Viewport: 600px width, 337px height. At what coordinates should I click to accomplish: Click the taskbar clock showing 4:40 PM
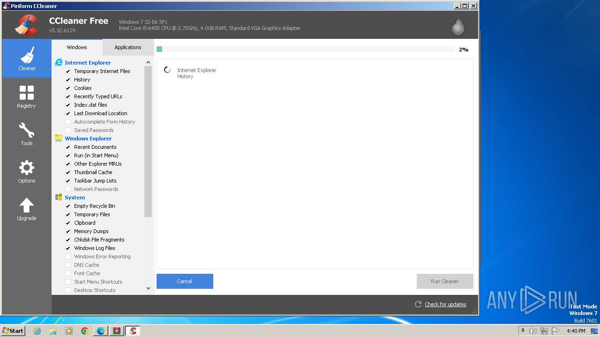pos(576,331)
